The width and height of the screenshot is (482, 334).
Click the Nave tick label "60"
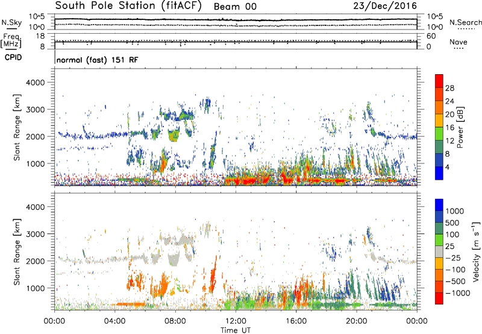tap(431, 36)
